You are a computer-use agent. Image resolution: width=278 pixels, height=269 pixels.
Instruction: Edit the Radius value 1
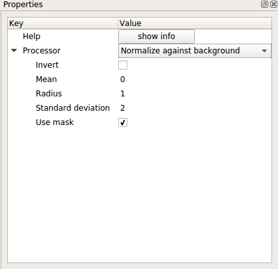point(123,94)
